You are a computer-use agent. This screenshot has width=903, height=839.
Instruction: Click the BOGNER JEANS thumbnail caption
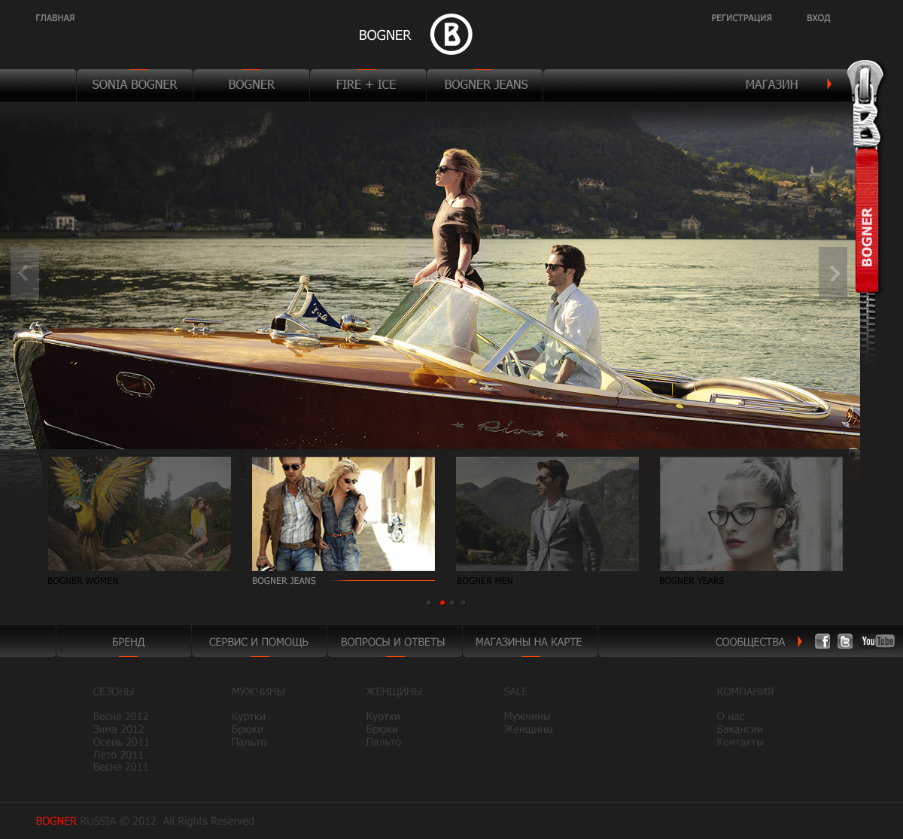[284, 581]
